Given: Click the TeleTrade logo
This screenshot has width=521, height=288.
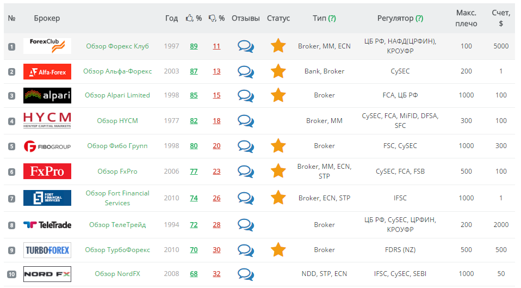Looking at the screenshot, I should click(47, 225).
